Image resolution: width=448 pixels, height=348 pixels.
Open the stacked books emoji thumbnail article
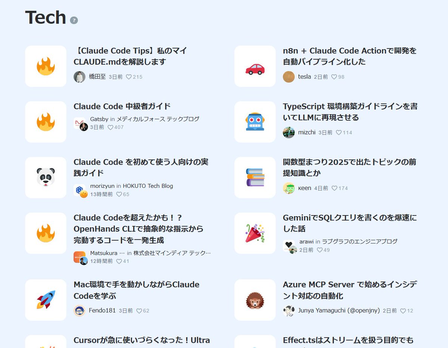tap(255, 177)
